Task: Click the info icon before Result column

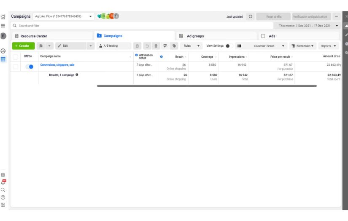Action: point(162,57)
